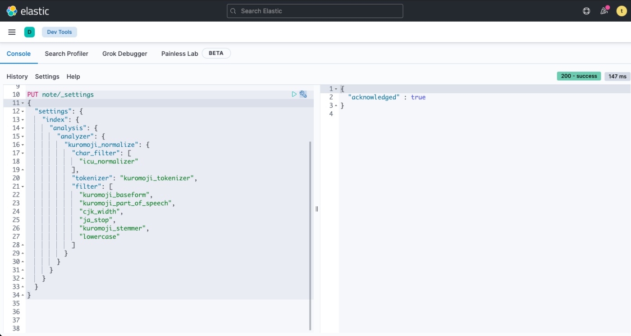Open the request wrench actions menu
The image size is (631, 336).
pos(303,94)
